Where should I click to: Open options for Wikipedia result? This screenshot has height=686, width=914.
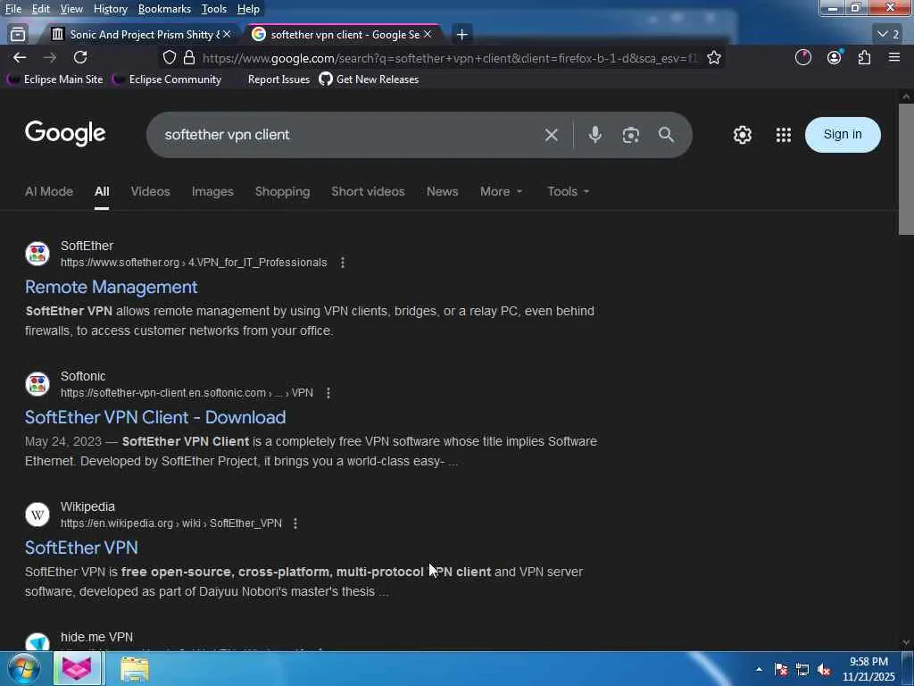[x=295, y=523]
